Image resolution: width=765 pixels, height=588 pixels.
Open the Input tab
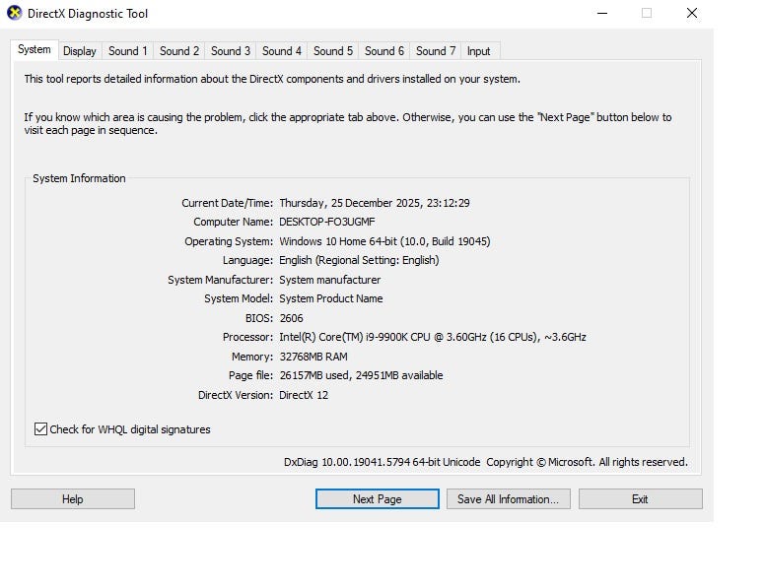tap(479, 51)
